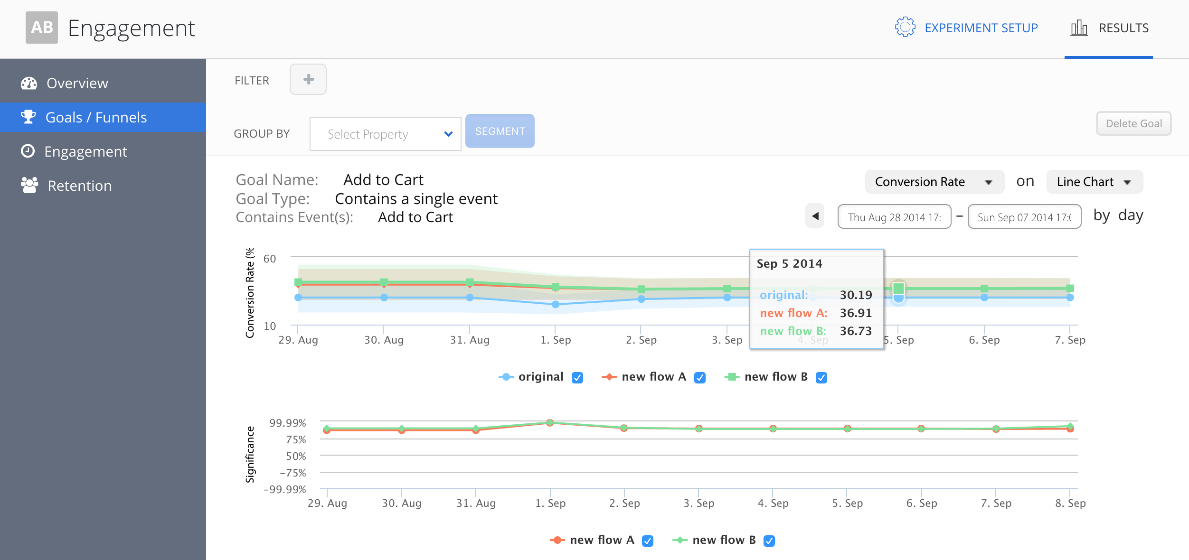Uncheck new flow B in significance legend
Screen dimensions: 1189x560
[x=769, y=541]
